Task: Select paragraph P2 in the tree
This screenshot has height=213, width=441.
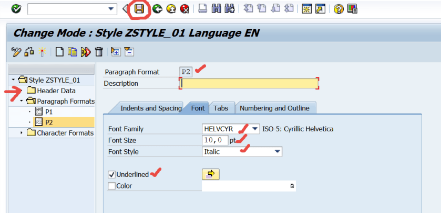Action: tap(49, 122)
